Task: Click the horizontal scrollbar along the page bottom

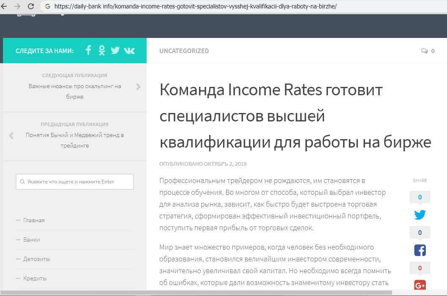Action: 196,293
